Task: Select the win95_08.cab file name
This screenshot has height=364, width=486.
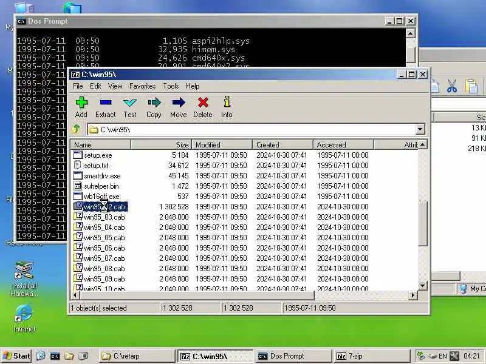Action: coord(104,268)
